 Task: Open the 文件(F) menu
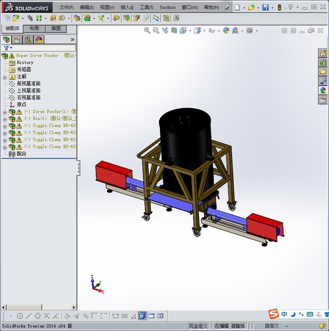pos(66,7)
